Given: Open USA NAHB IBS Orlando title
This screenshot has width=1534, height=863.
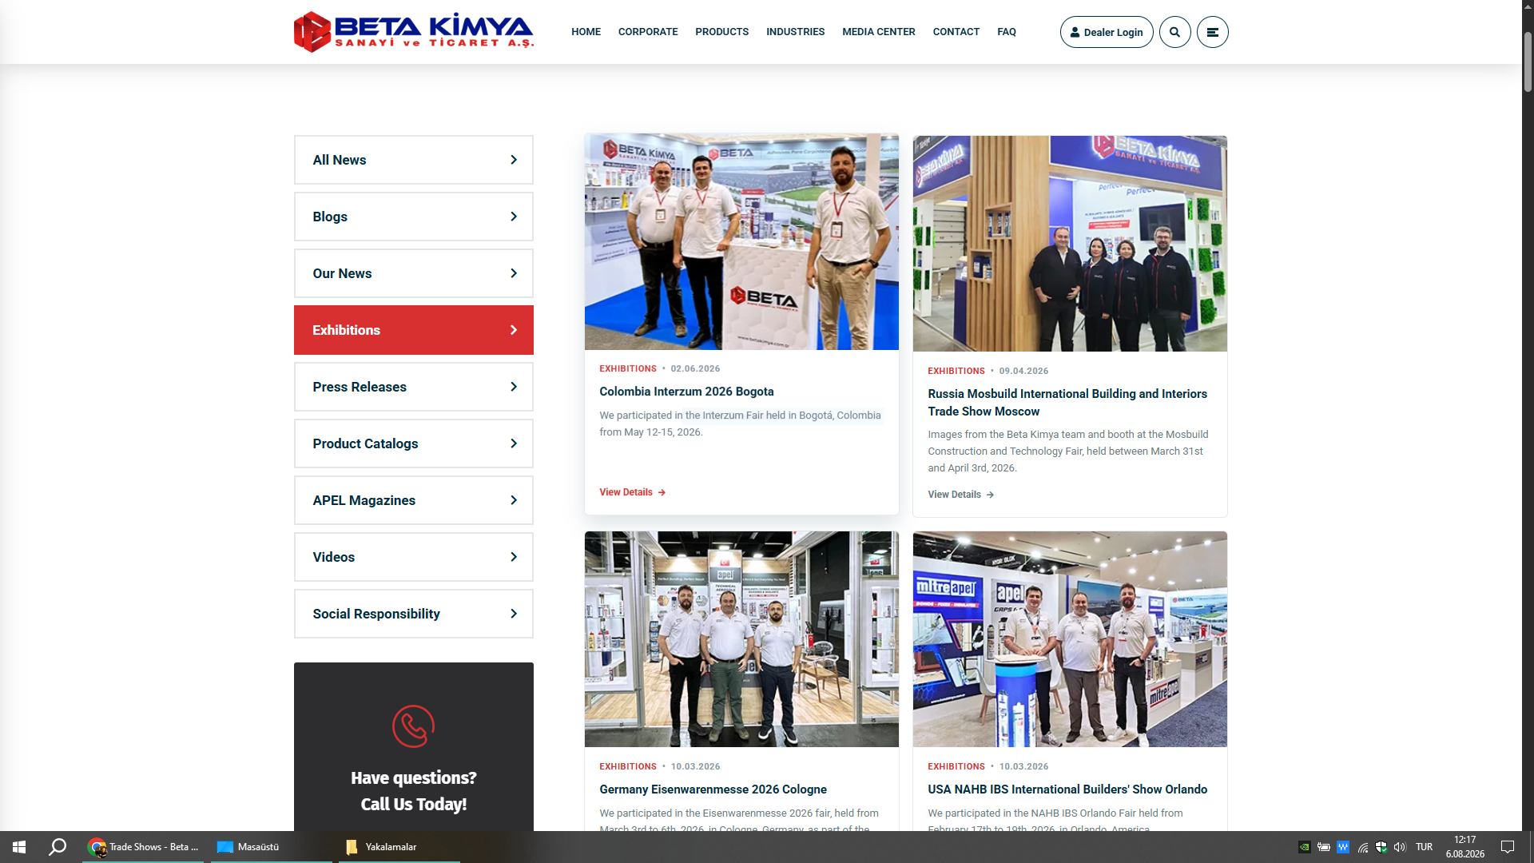Looking at the screenshot, I should click(1067, 789).
